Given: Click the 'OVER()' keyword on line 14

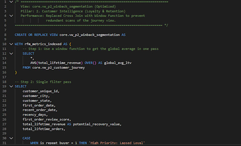Looking at the screenshot, I should pyautogui.click(x=90, y=63).
